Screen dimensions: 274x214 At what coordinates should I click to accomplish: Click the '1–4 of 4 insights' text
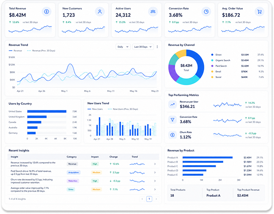point(17,199)
